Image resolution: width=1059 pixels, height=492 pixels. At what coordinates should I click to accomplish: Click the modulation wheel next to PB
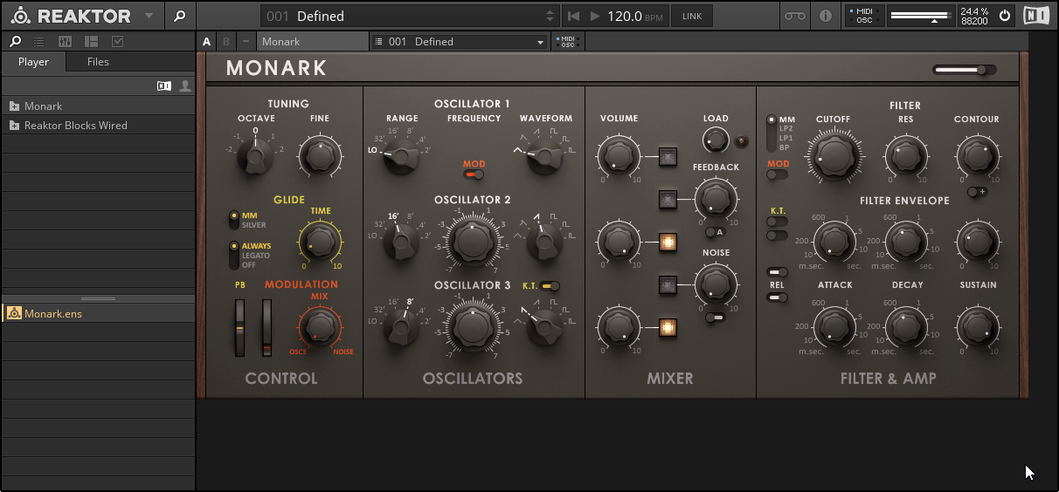point(267,327)
